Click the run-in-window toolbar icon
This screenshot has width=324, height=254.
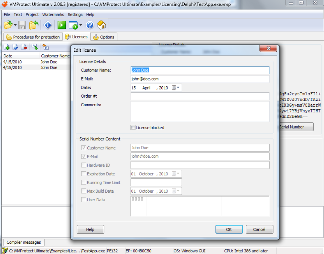tap(73, 25)
